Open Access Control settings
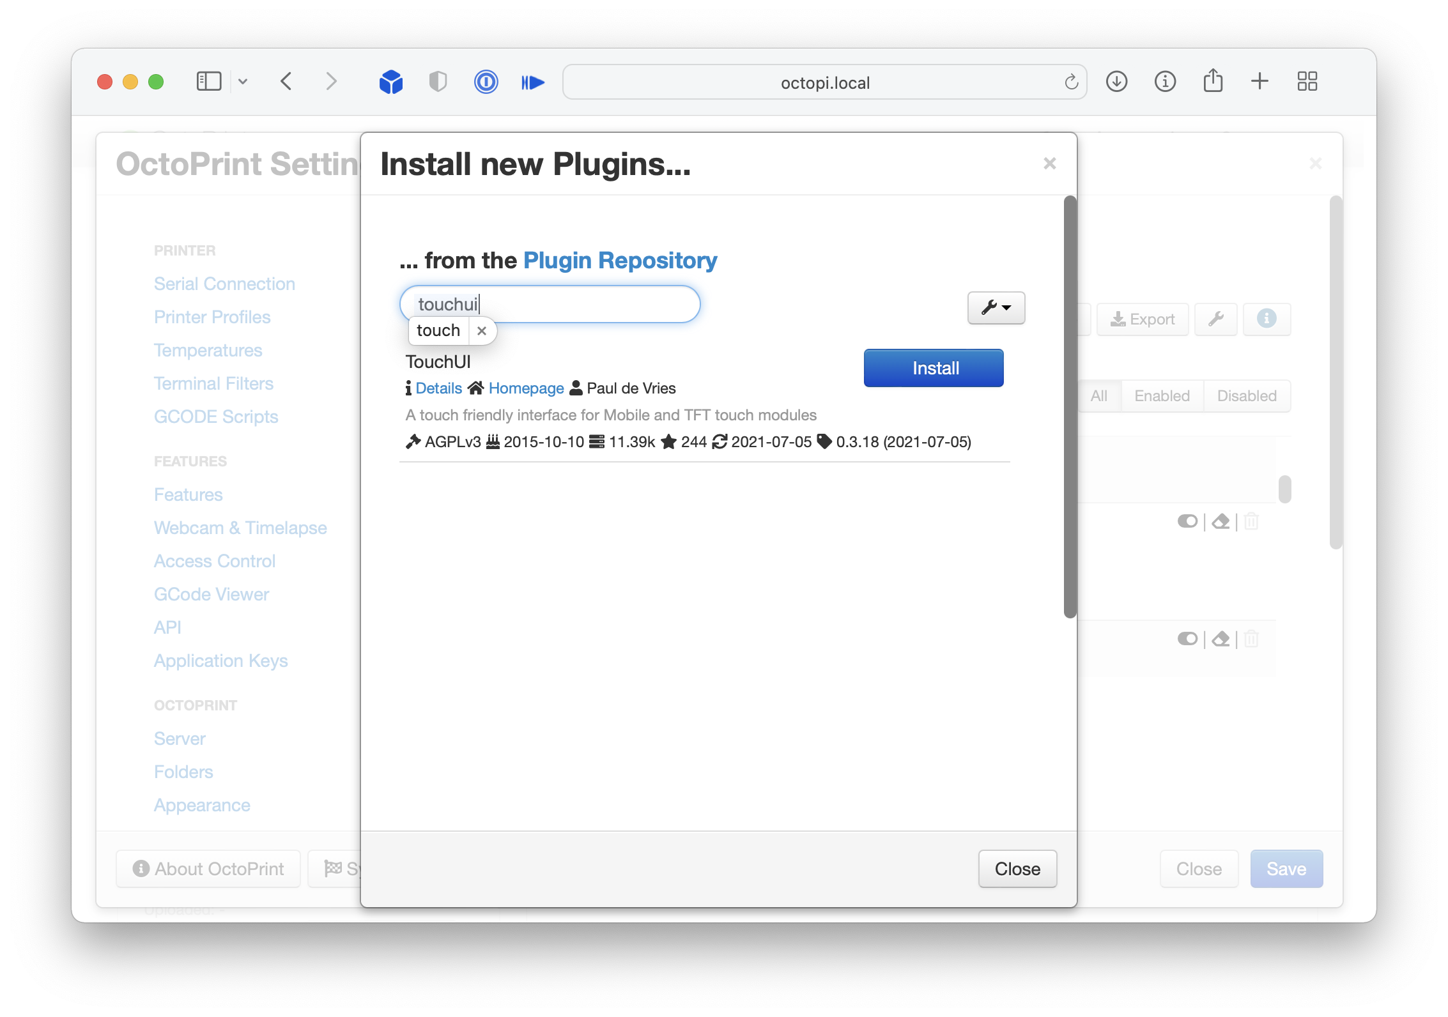Image resolution: width=1448 pixels, height=1017 pixels. point(215,561)
